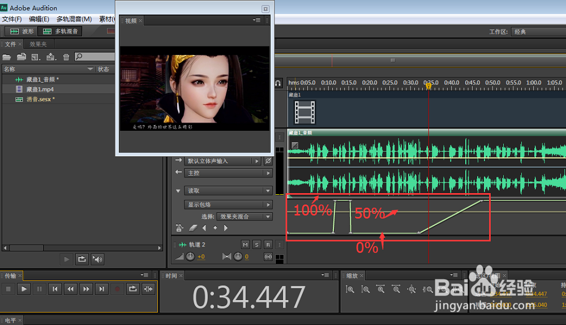Click the 状态 column header
This screenshot has width=566, height=325.
pos(104,69)
